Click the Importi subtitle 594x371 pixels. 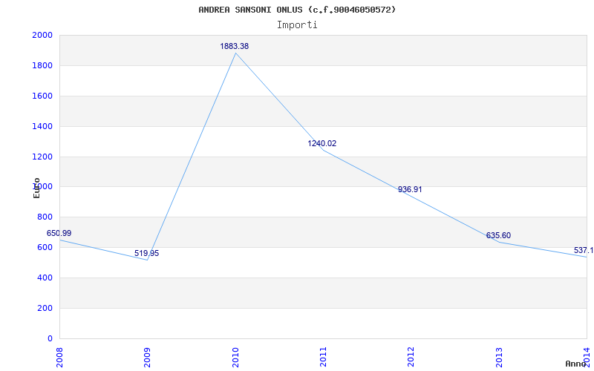pyautogui.click(x=297, y=25)
